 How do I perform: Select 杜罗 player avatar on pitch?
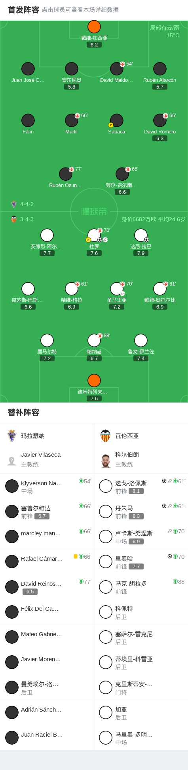94,235
